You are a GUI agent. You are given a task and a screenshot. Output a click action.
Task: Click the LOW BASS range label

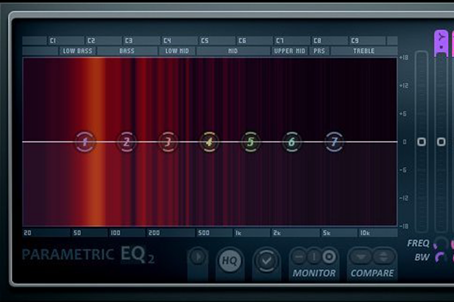[x=78, y=51]
